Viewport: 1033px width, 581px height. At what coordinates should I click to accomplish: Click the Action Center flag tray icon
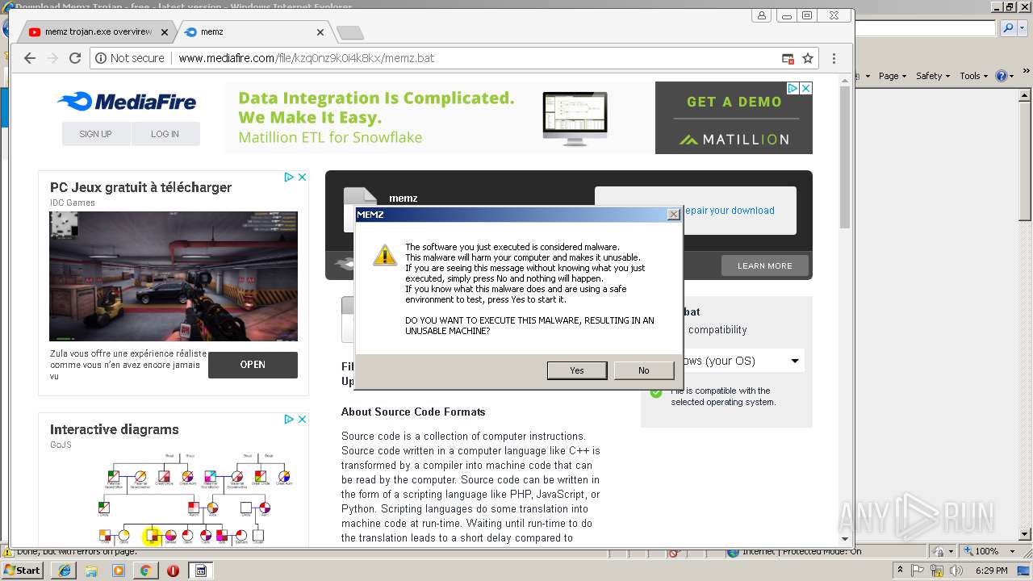[x=918, y=571]
